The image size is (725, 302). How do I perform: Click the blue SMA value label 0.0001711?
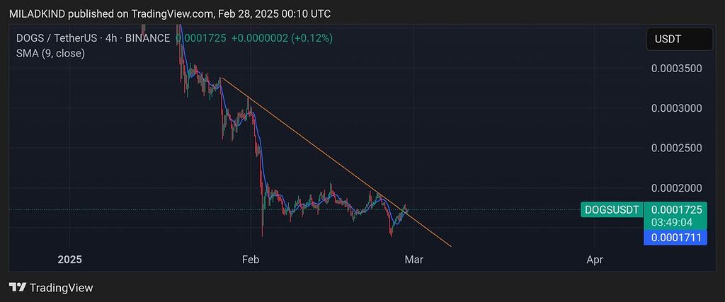pyautogui.click(x=675, y=238)
